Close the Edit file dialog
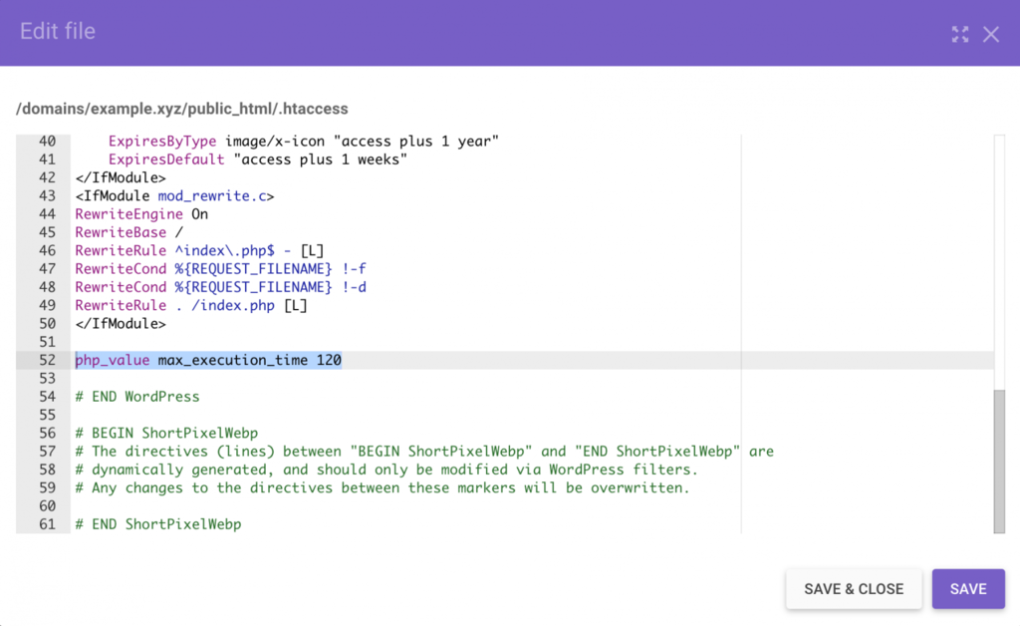Screen dimensions: 1020x626 tap(991, 35)
